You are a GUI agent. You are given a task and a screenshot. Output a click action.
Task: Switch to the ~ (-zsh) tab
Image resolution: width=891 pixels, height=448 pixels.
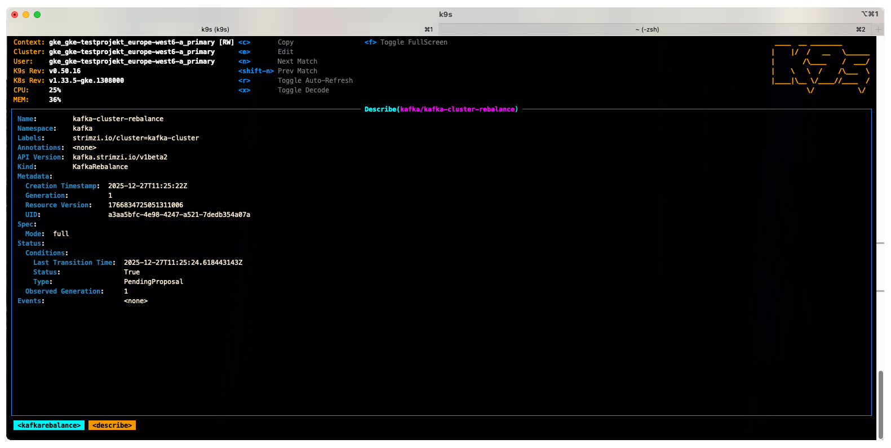[x=647, y=29]
